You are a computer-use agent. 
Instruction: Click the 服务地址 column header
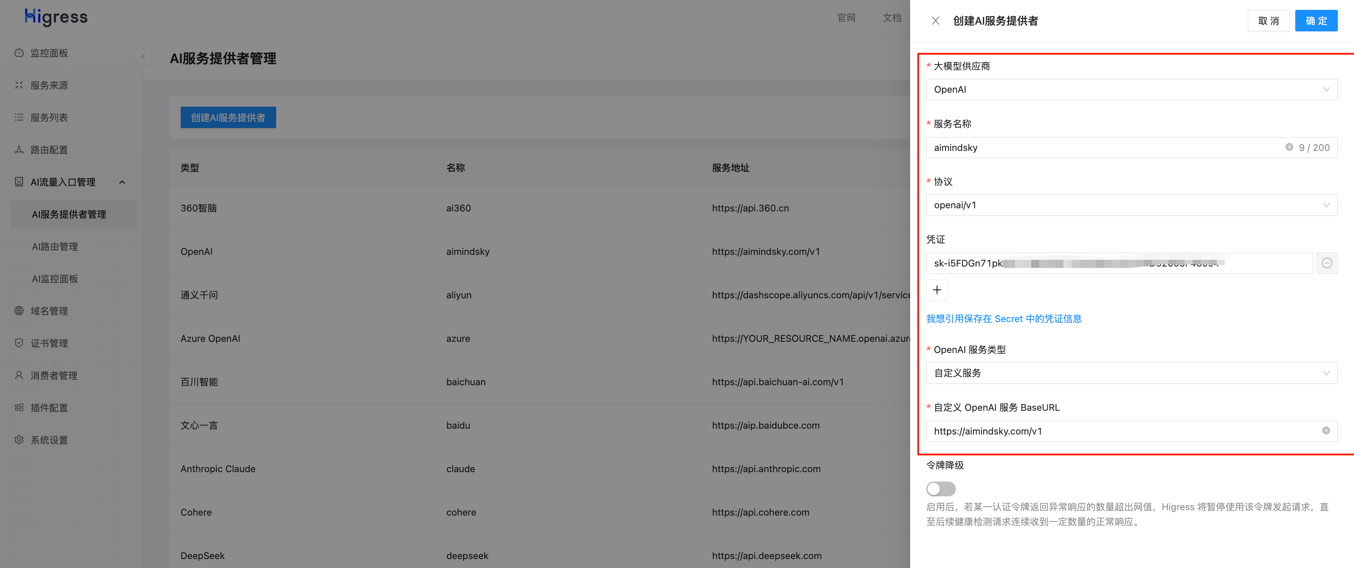tap(731, 168)
